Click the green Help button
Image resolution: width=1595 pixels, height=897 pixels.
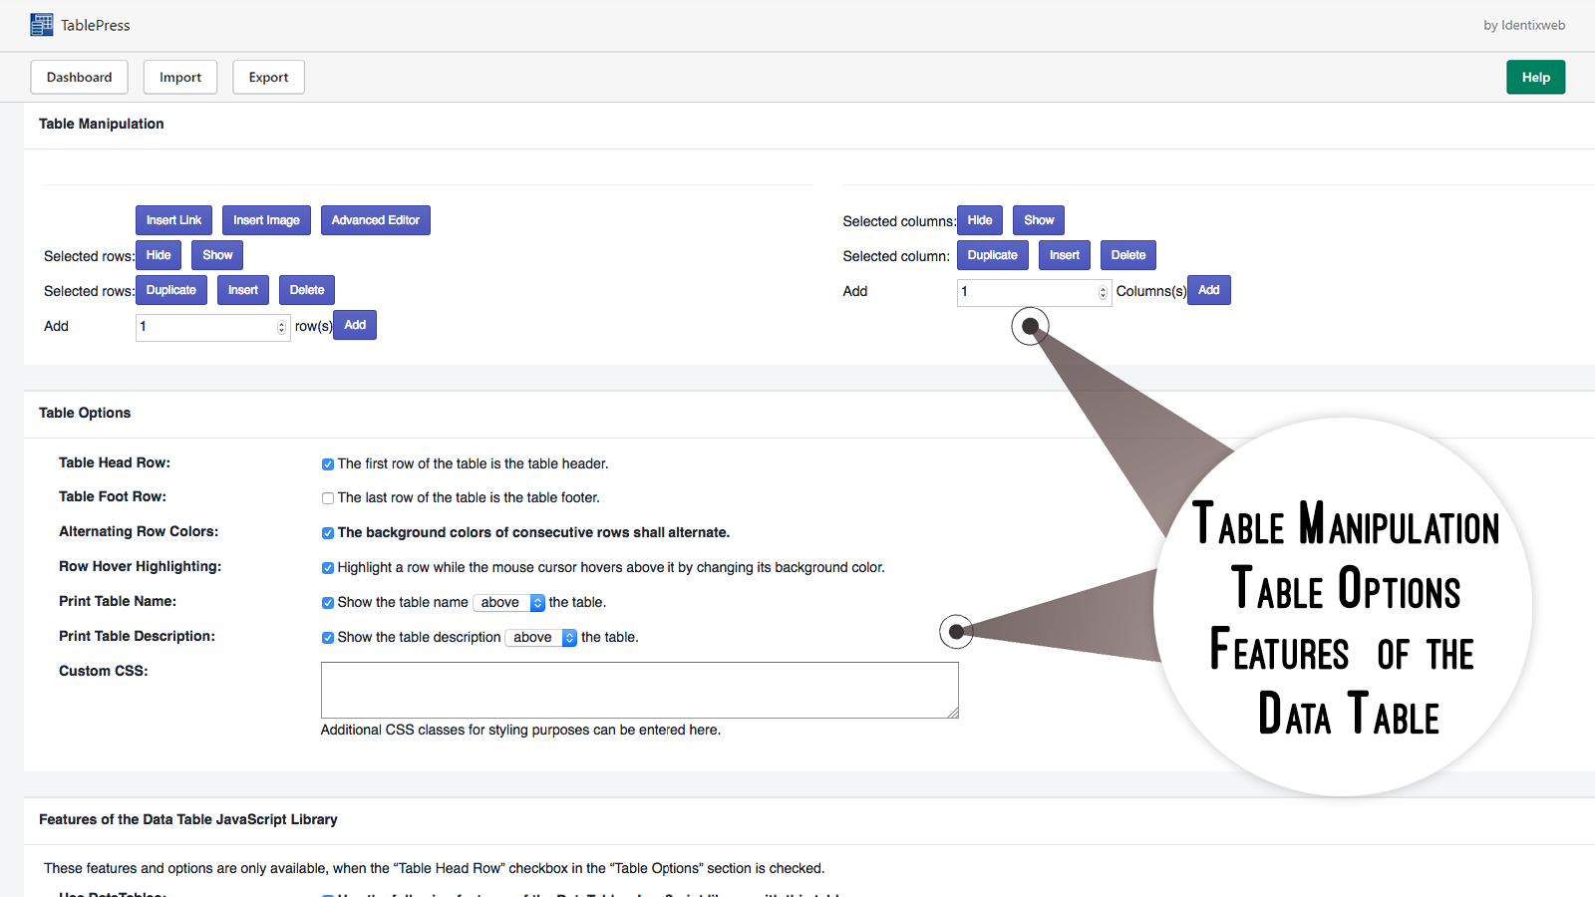click(1535, 77)
